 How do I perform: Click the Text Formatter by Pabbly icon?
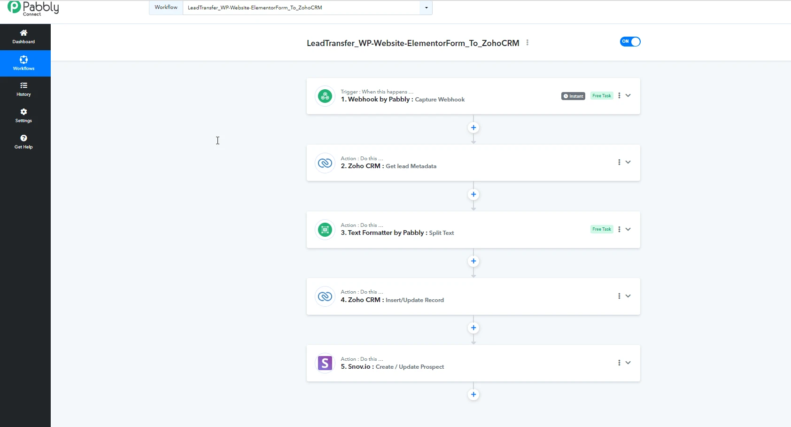325,230
